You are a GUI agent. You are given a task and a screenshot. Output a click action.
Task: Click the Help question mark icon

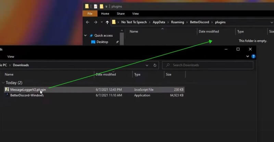(253, 56)
